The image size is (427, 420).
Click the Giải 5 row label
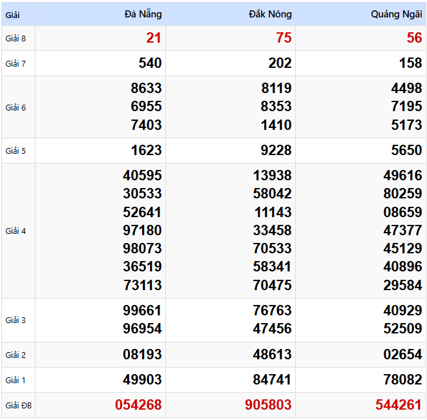(16, 151)
